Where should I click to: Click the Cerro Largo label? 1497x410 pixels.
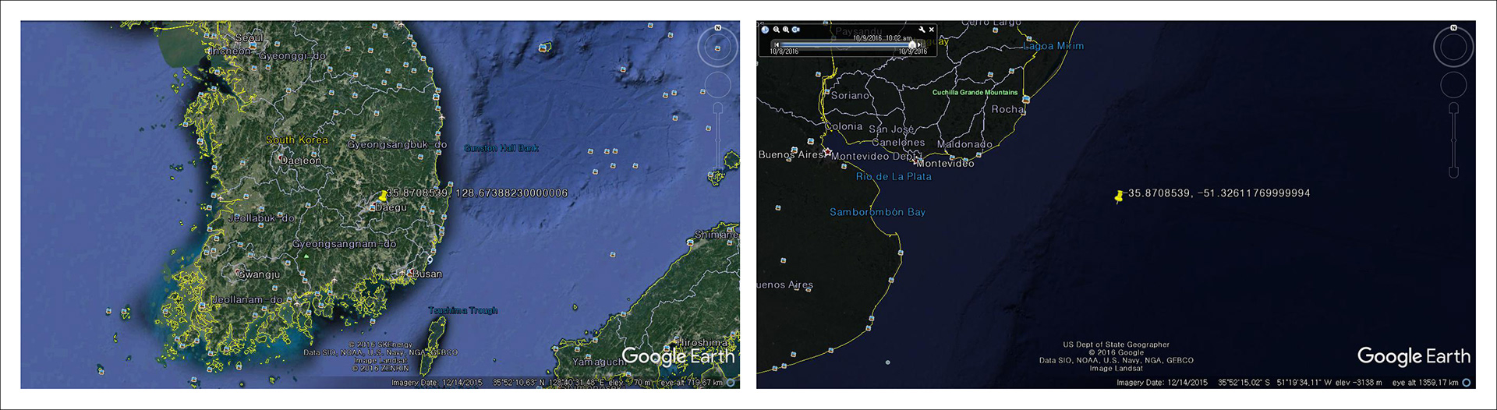point(991,23)
